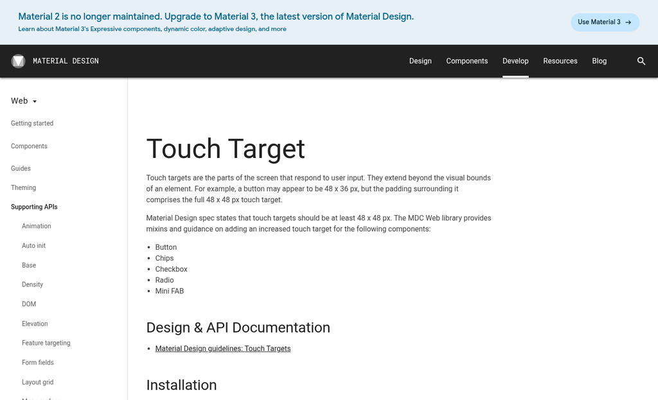Viewport: 658px width, 400px height.
Task: Open DOM sidebar item
Action: pos(29,304)
